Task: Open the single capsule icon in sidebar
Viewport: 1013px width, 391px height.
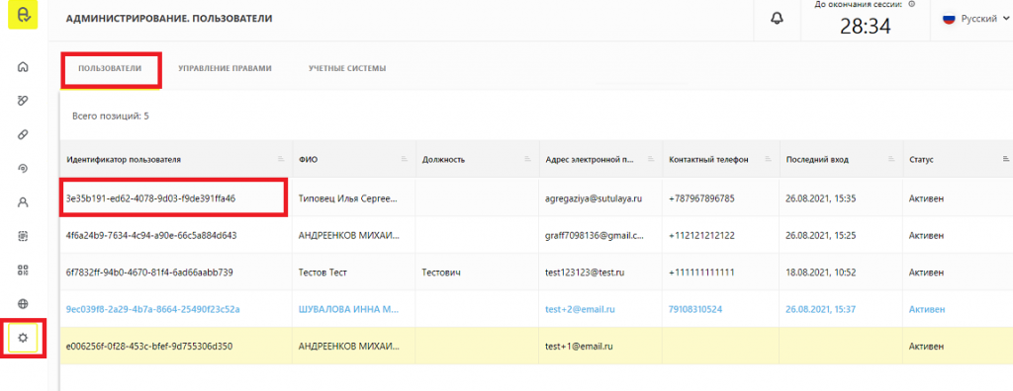Action: (x=24, y=134)
